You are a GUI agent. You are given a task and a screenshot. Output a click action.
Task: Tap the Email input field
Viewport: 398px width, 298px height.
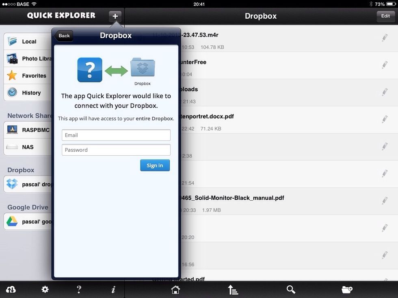[x=116, y=135]
